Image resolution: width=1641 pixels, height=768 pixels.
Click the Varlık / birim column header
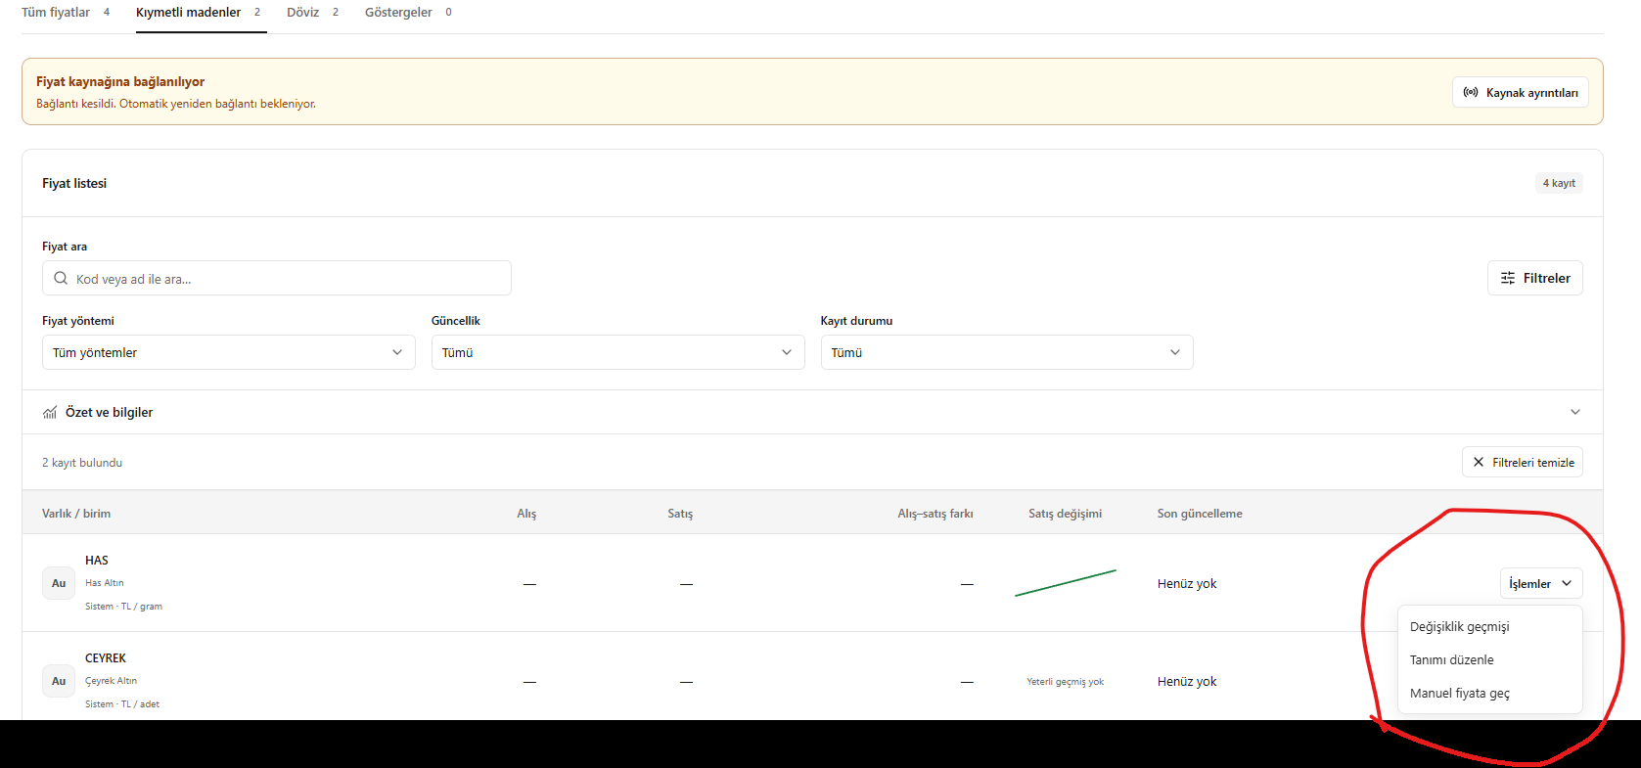coord(76,514)
